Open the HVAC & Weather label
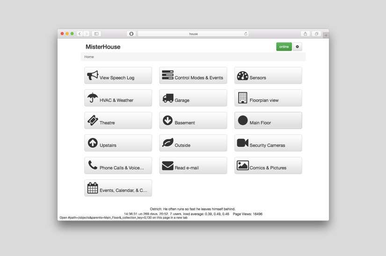 click(x=117, y=101)
